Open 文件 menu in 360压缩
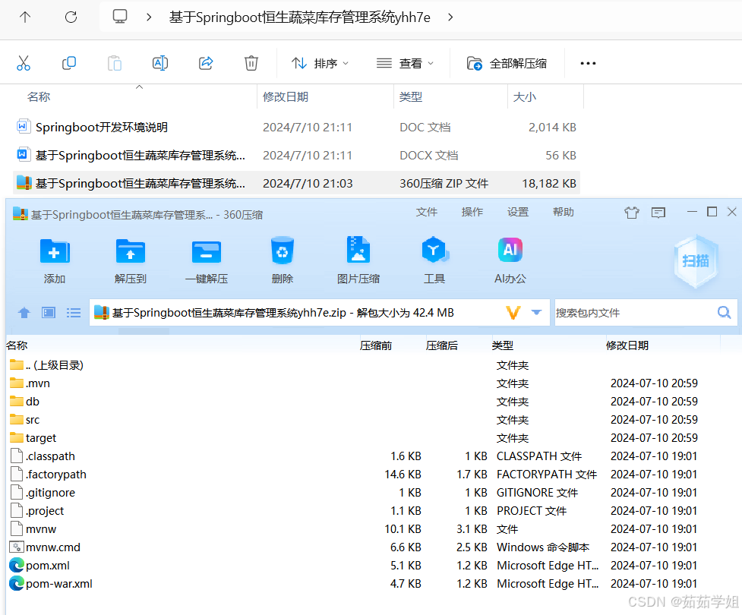Screen dimensions: 742x615 (427, 212)
